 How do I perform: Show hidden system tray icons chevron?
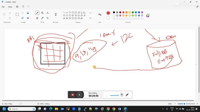point(163,109)
